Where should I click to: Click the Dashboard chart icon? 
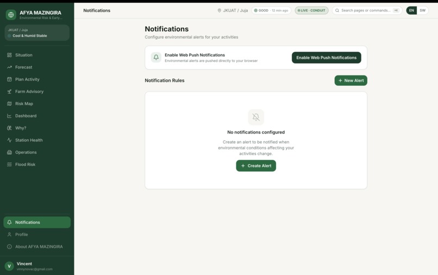9,116
